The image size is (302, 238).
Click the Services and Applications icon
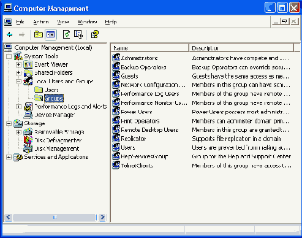pyautogui.click(x=18, y=157)
